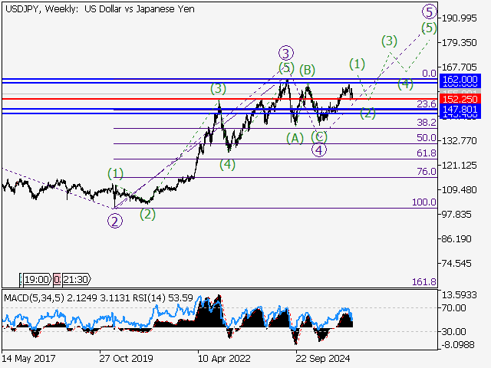Select the circled purple wave 3 marker
The width and height of the screenshot is (491, 368).
(286, 53)
